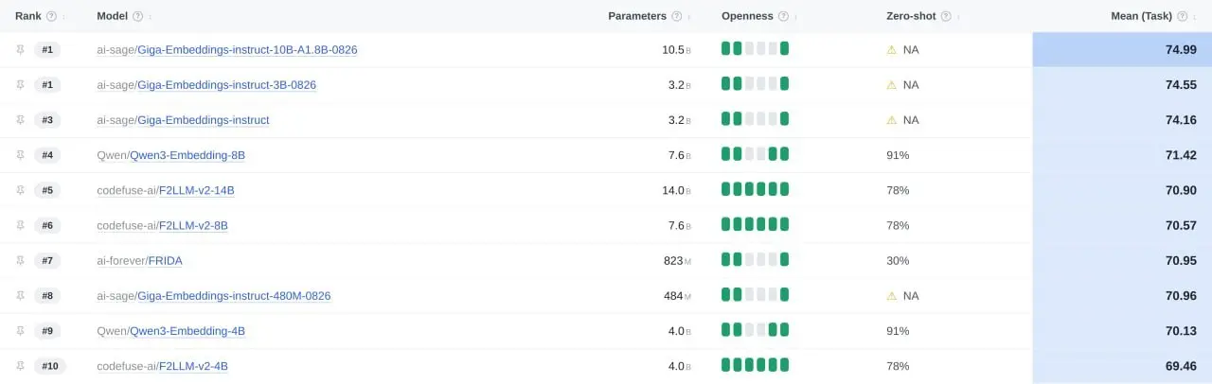1212x384 pixels.
Task: Open F2LLM-v2-14B model link
Action: pyautogui.click(x=197, y=190)
